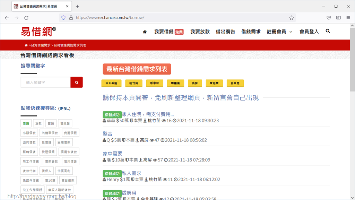Open the browser hamburger menu
355x200 pixels.
(x=348, y=18)
